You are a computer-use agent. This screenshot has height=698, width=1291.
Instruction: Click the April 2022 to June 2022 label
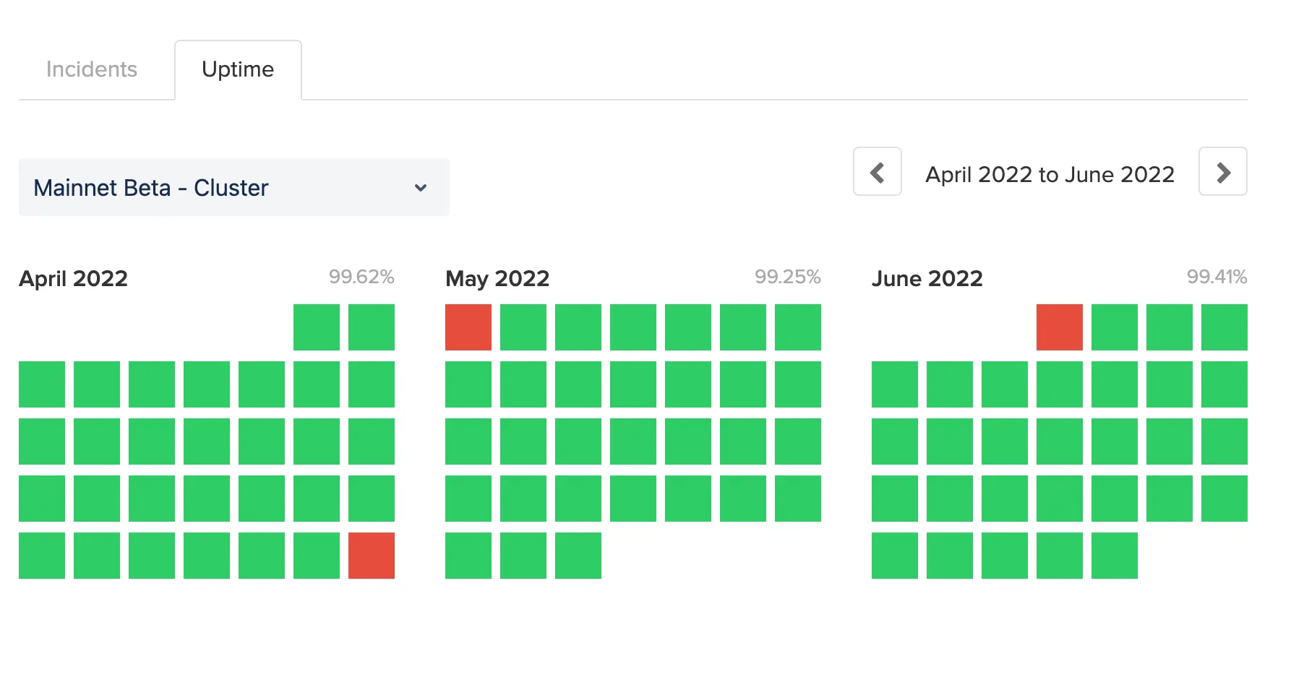pyautogui.click(x=1050, y=174)
